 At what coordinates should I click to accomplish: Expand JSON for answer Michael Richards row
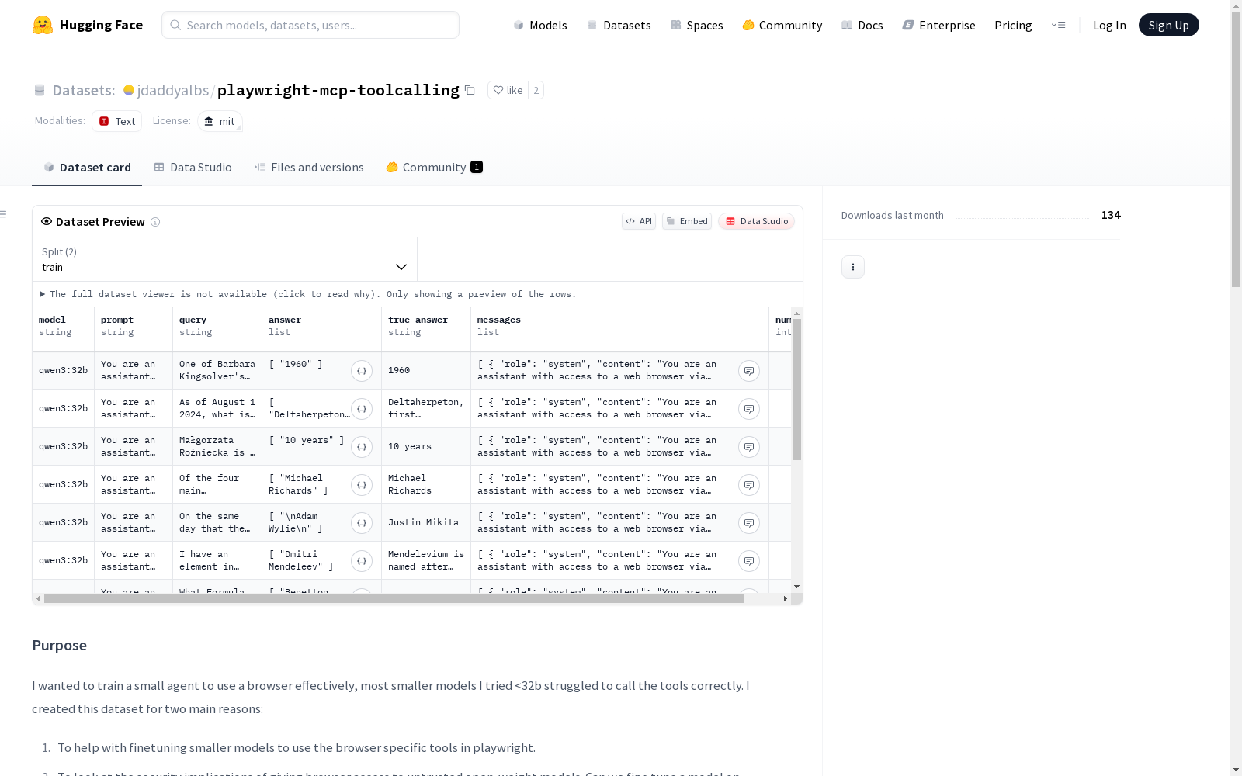[x=362, y=485]
